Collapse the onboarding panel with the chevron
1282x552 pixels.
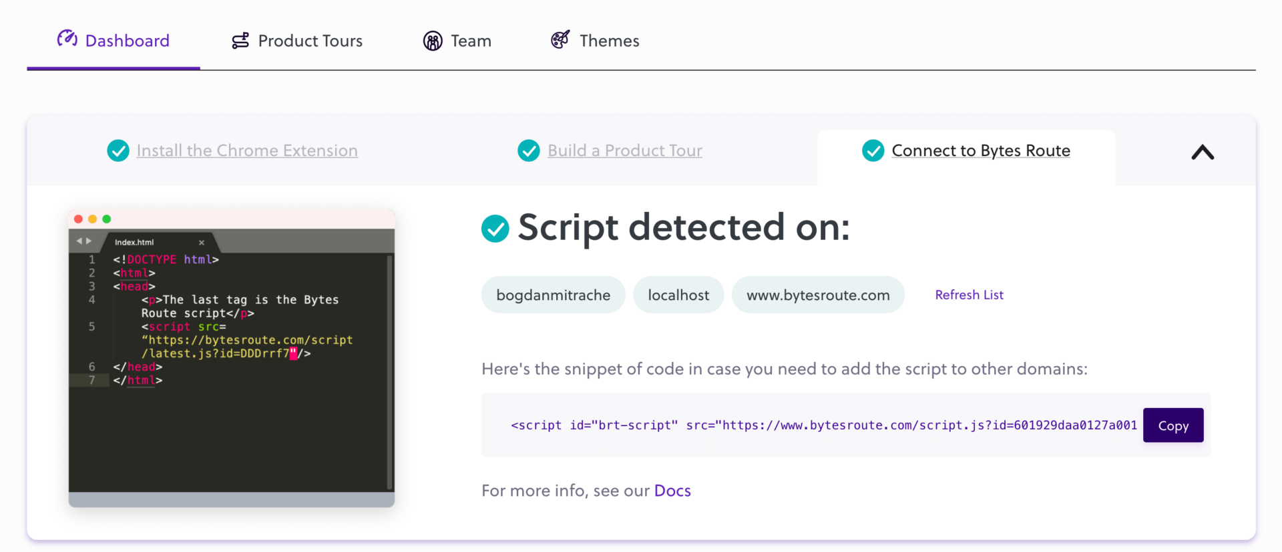point(1203,152)
